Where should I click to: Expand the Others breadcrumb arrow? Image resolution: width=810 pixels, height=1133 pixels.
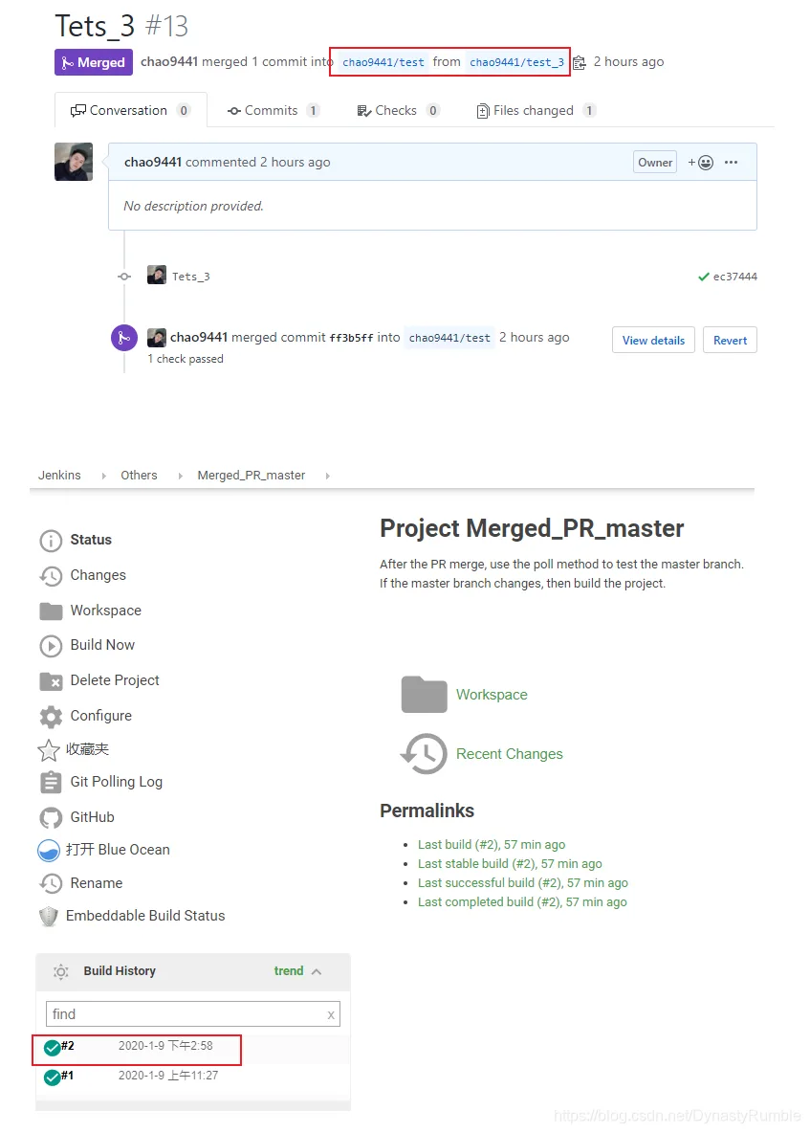[180, 476]
